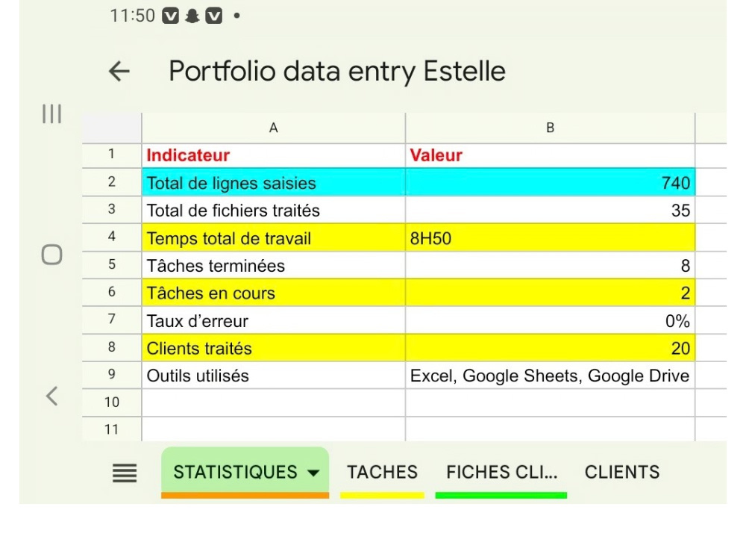Select value 20 in Clients traités row

tap(551, 347)
